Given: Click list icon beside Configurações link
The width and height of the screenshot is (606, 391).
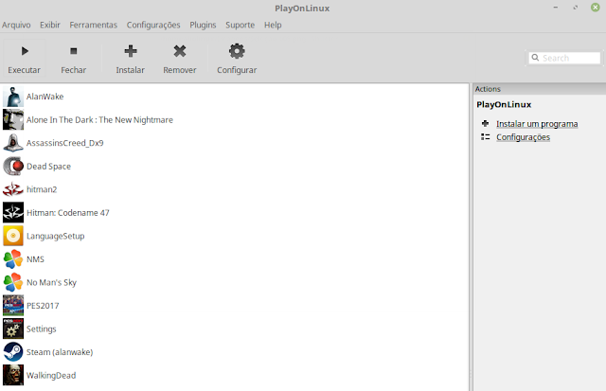Looking at the screenshot, I should pos(486,137).
